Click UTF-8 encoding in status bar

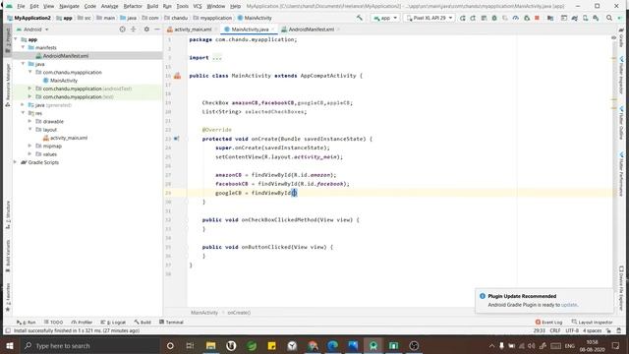pos(572,330)
